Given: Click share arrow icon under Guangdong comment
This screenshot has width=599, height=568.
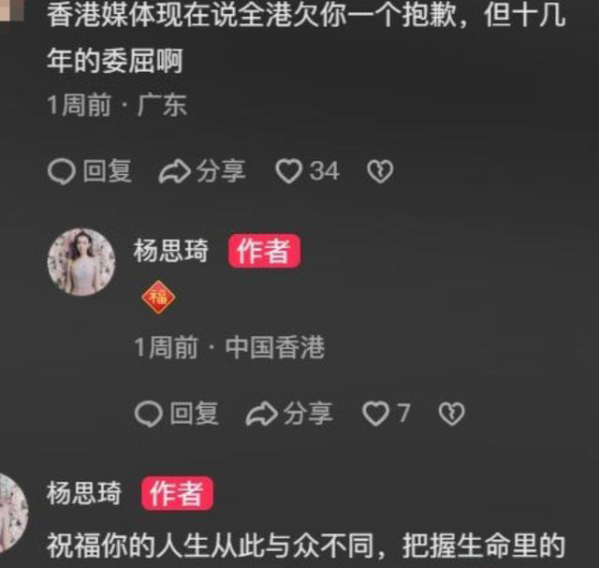Looking at the screenshot, I should [x=175, y=171].
